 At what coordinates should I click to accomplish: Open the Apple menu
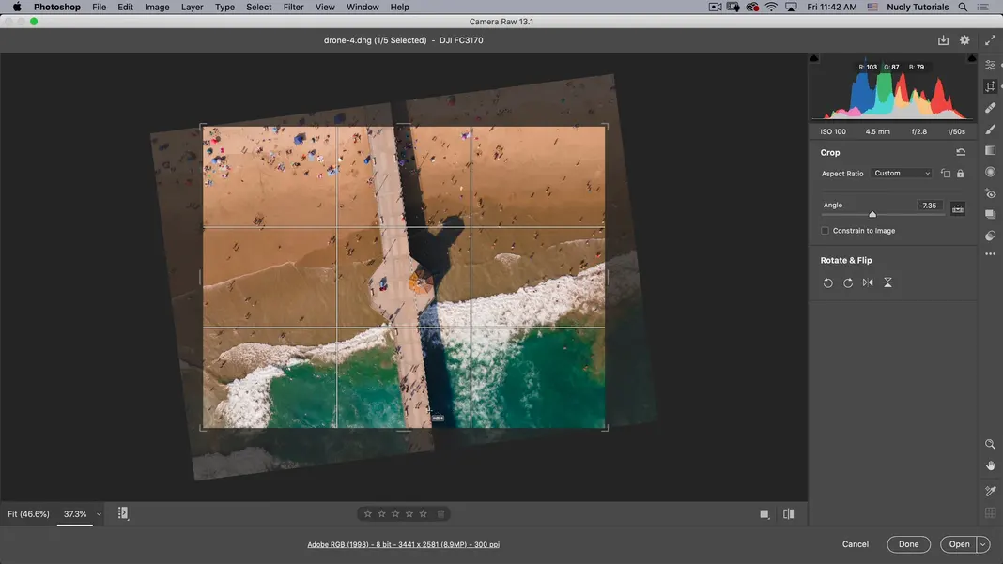(x=17, y=7)
